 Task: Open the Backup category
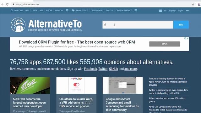click(110, 10)
